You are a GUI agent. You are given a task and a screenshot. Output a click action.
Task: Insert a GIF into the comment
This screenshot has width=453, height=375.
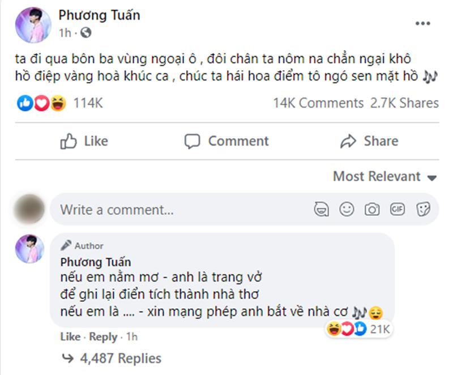pos(398,210)
